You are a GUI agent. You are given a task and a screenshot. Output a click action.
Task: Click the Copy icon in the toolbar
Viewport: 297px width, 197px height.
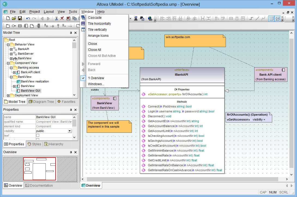[74, 18]
